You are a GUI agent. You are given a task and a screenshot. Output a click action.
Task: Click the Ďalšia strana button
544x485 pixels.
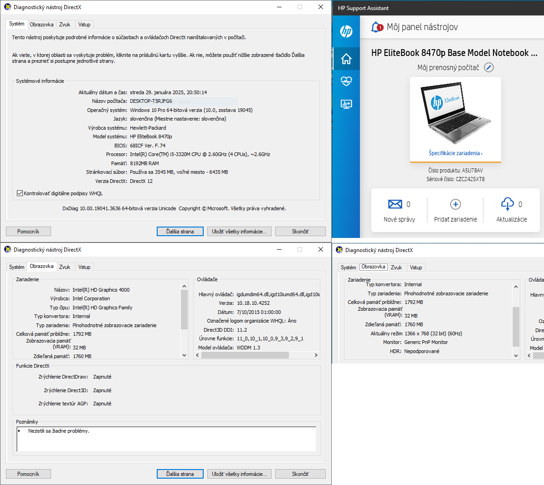click(x=180, y=231)
